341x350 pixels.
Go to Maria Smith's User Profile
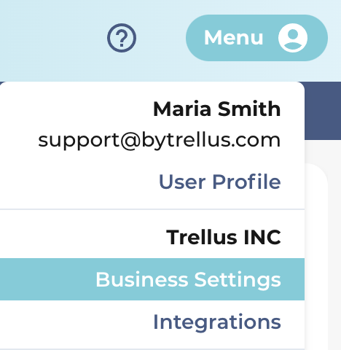click(220, 182)
